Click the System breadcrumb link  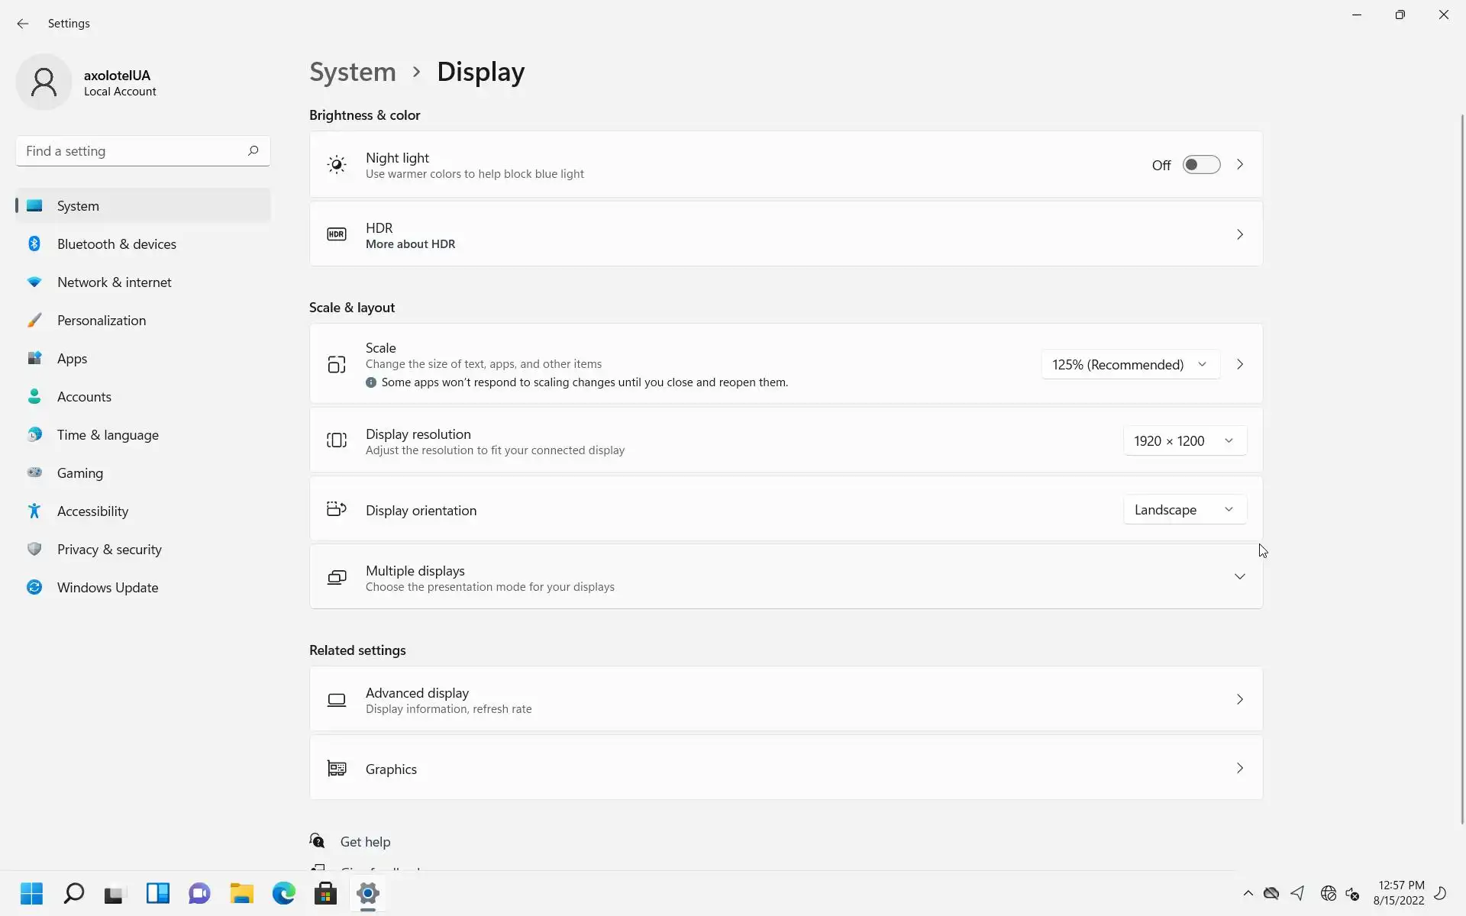click(x=353, y=72)
